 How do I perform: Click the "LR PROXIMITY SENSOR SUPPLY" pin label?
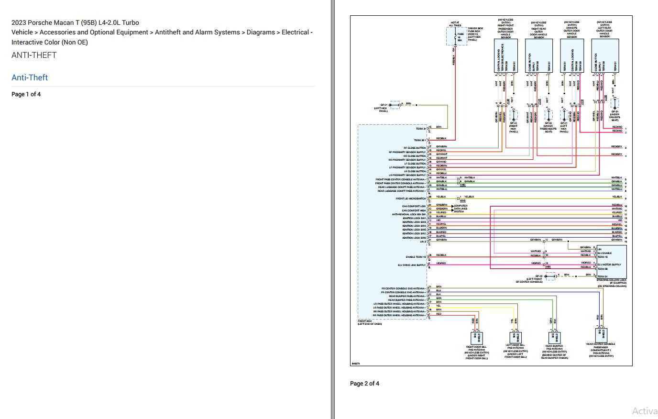[407, 175]
